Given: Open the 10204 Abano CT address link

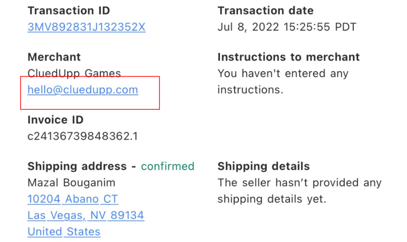Looking at the screenshot, I should (73, 199).
